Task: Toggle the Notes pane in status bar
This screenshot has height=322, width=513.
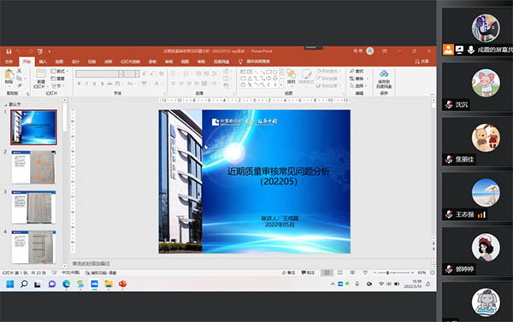Action: coord(289,272)
